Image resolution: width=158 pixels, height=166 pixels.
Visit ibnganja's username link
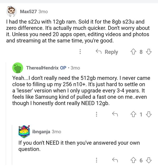pos(41,132)
